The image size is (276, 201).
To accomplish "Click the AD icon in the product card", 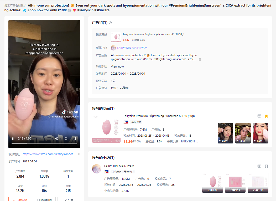I will pos(259,116).
